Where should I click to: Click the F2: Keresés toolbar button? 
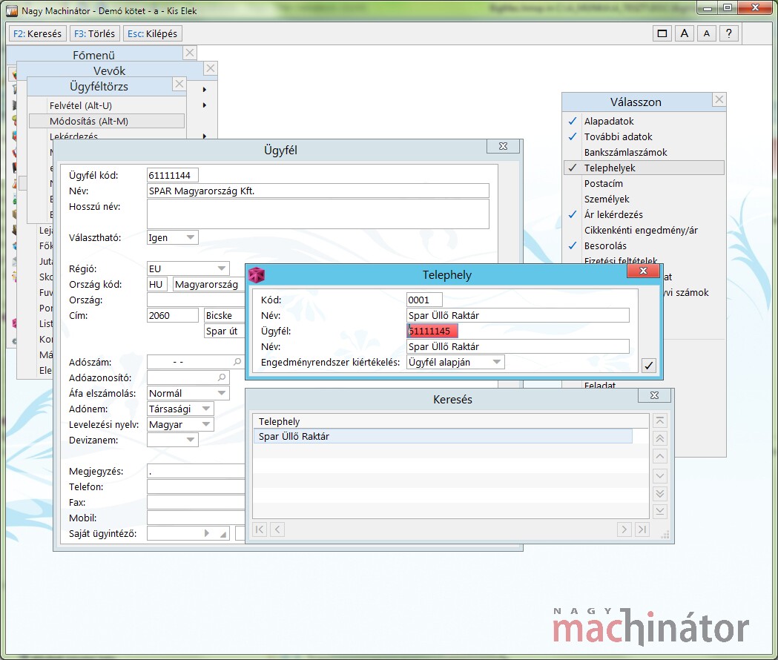pos(37,34)
